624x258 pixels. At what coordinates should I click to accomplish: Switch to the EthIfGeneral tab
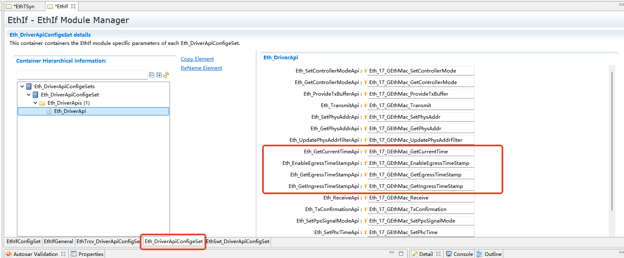[58, 241]
